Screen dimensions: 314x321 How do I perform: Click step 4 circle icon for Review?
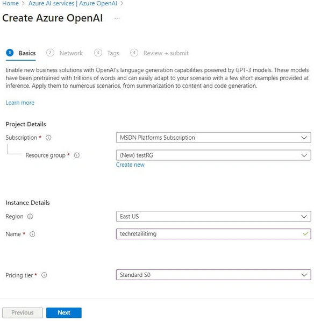click(x=134, y=53)
